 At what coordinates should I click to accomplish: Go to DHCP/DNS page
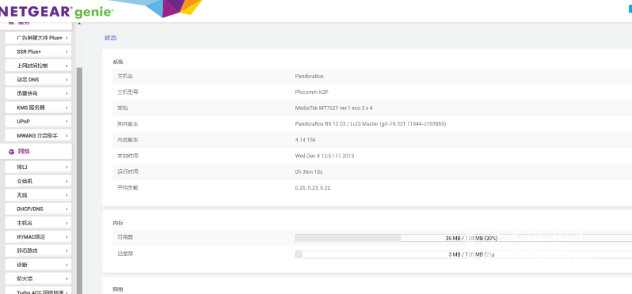pyautogui.click(x=38, y=209)
